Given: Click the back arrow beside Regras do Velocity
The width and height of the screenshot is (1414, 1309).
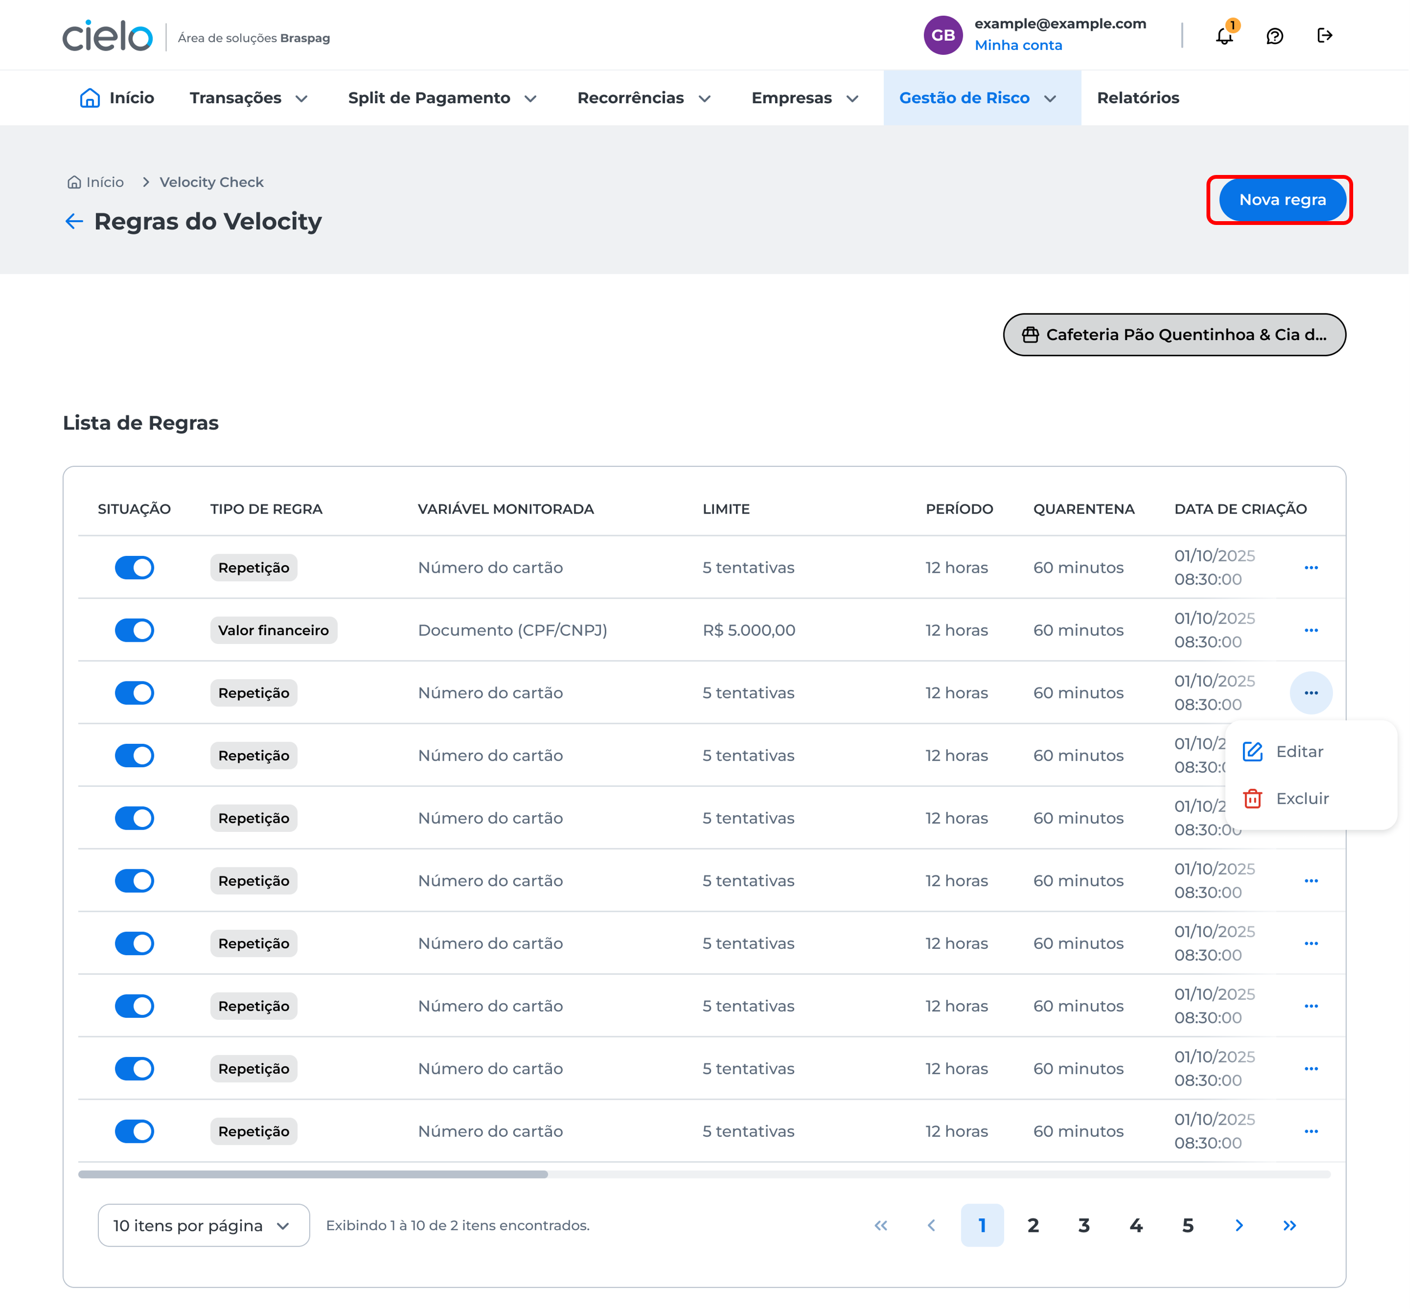Looking at the screenshot, I should [x=74, y=222].
